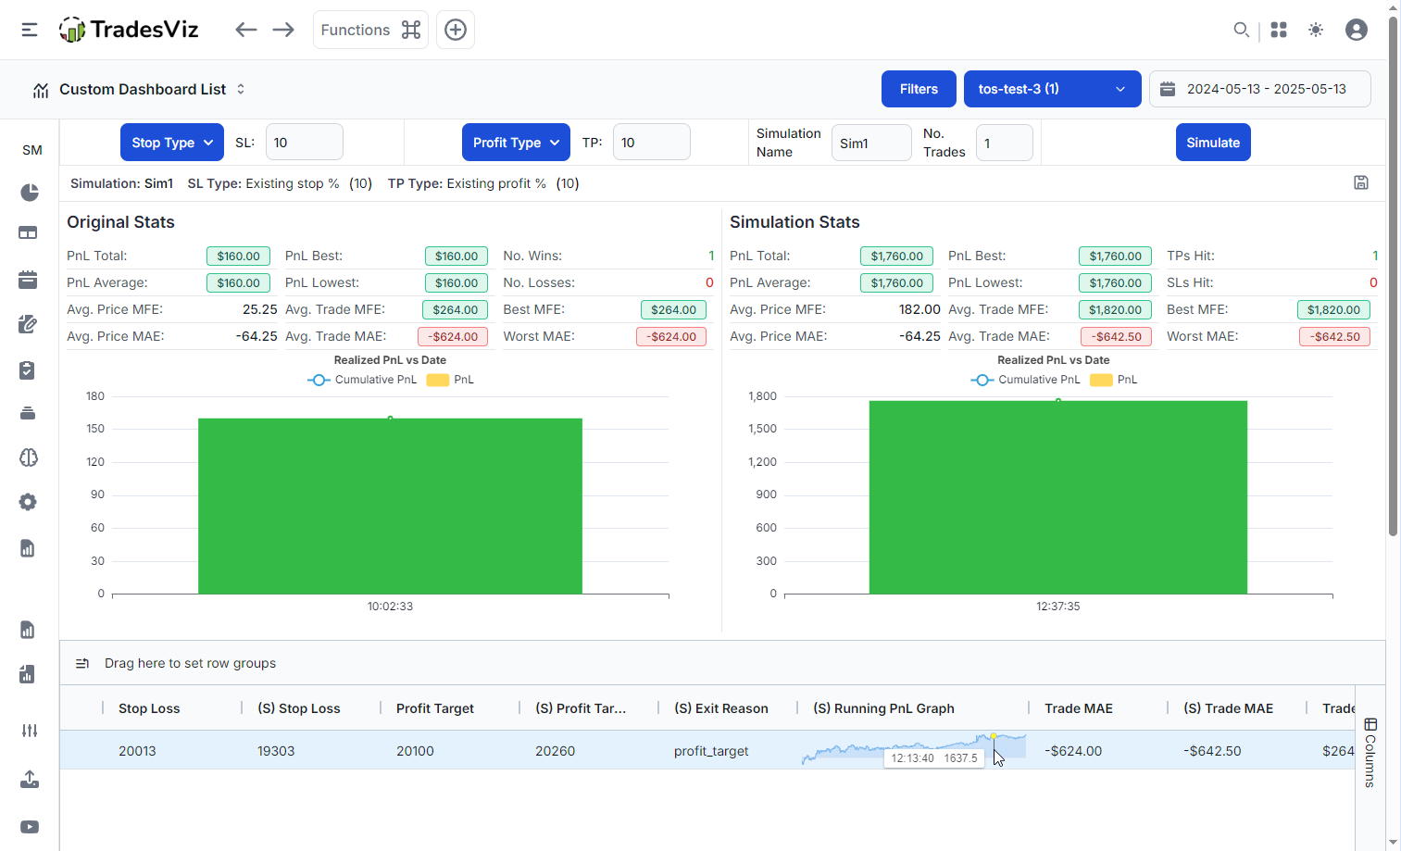Expand the Stop Type dropdown
This screenshot has width=1401, height=851.
tap(172, 143)
